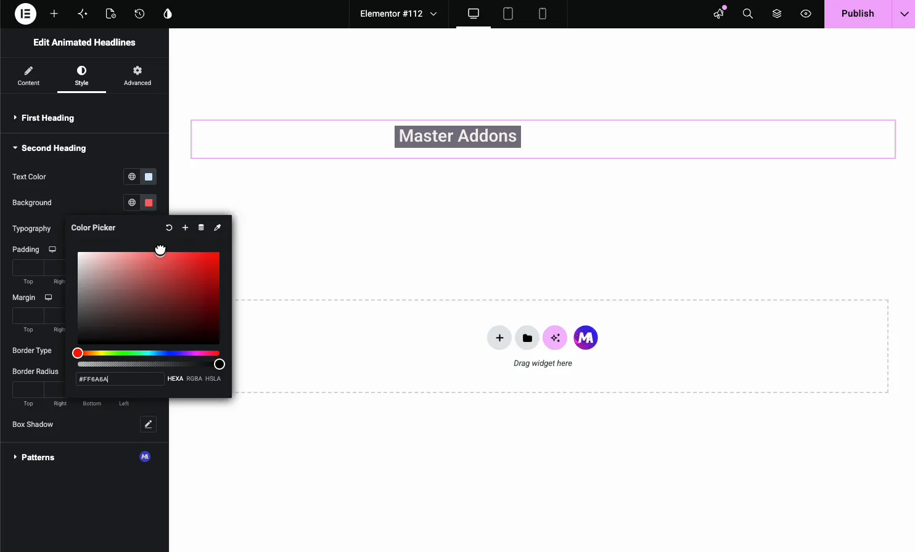Select RGBA color format

(x=194, y=379)
